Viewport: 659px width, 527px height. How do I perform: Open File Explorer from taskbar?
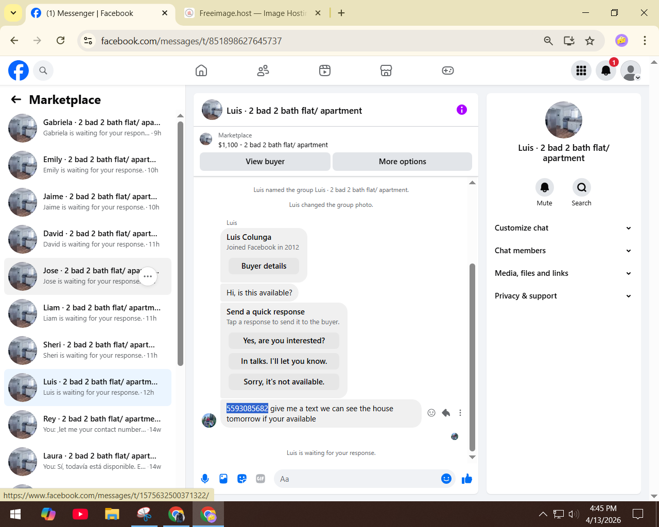112,514
